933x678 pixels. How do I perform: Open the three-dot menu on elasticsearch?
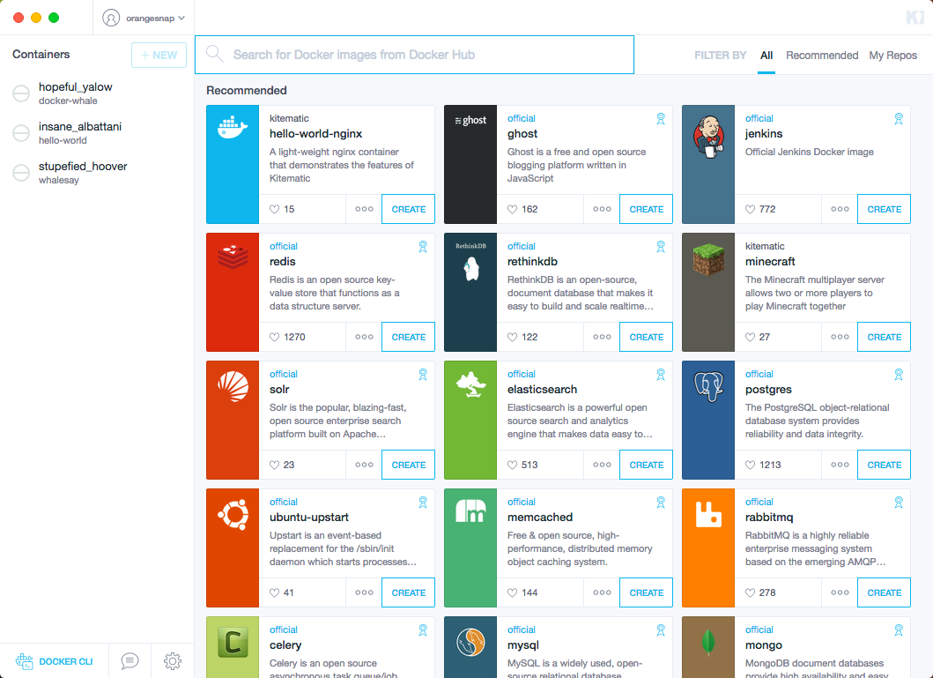tap(602, 465)
